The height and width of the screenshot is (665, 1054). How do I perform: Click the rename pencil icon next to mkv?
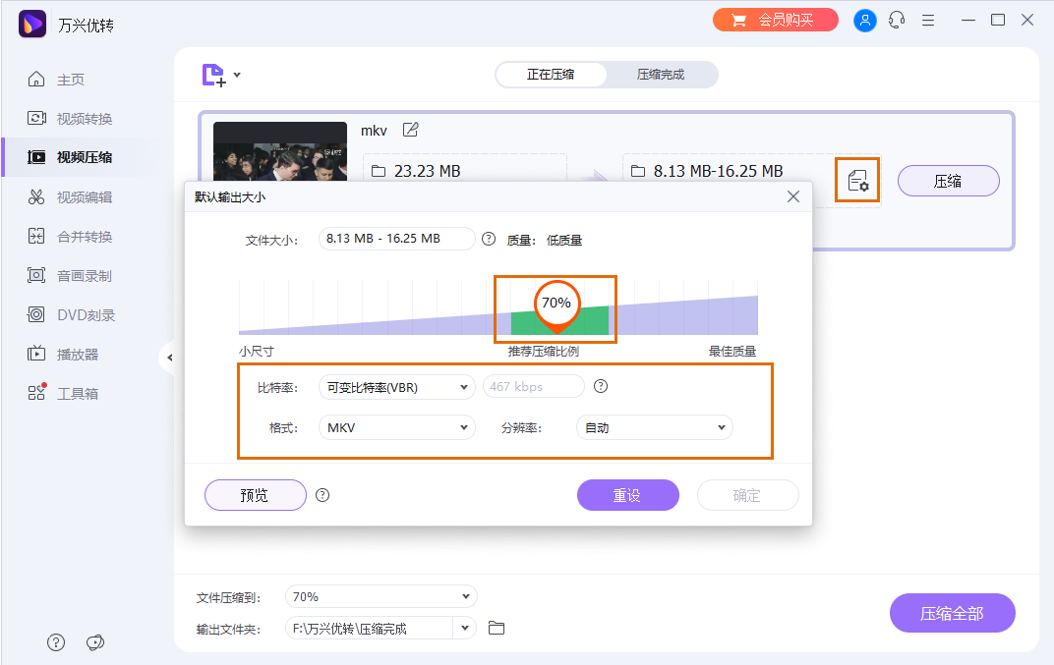(410, 129)
